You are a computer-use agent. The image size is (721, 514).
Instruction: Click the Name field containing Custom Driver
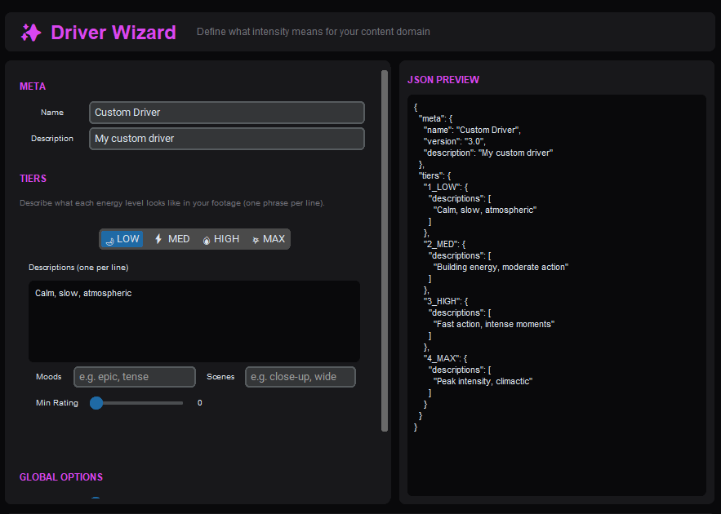(x=226, y=113)
